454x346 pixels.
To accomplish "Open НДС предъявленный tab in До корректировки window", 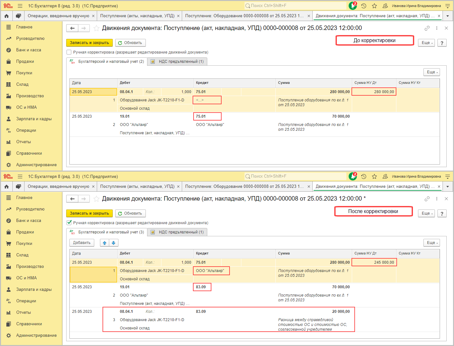I will pos(178,62).
